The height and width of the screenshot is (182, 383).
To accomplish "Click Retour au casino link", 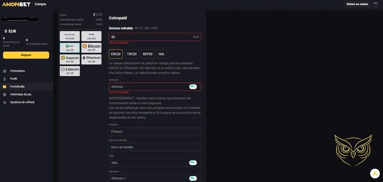I will (357, 4).
